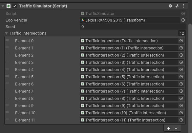Click the Traffic Simulator script hash icon
The height and width of the screenshot is (133, 192).
coord(9,6)
